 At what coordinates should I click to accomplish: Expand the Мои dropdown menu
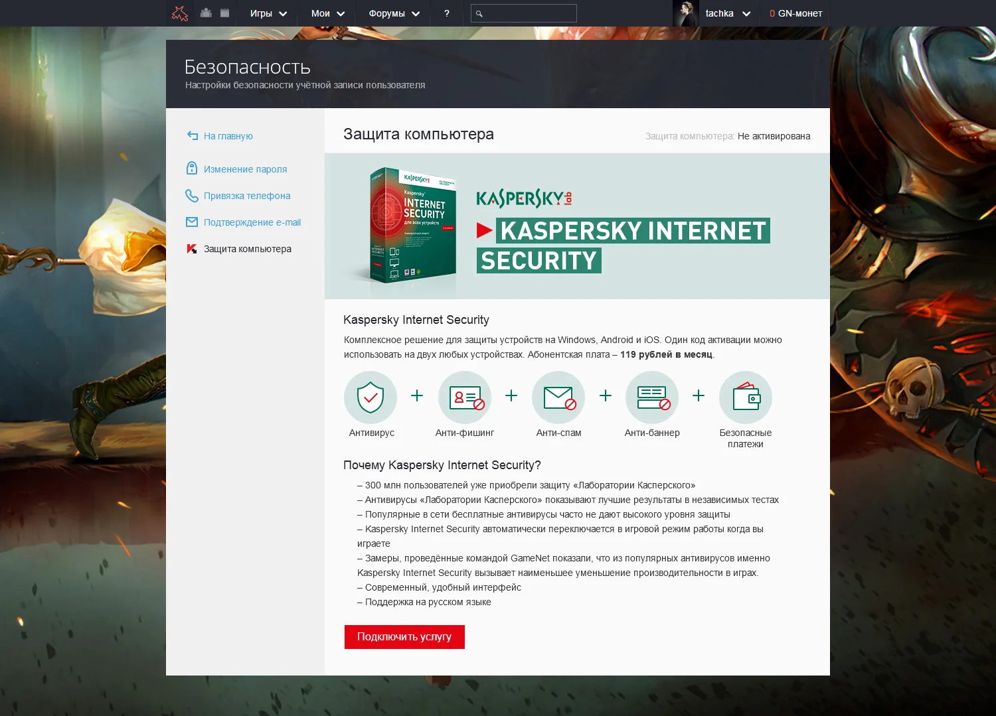tap(328, 13)
